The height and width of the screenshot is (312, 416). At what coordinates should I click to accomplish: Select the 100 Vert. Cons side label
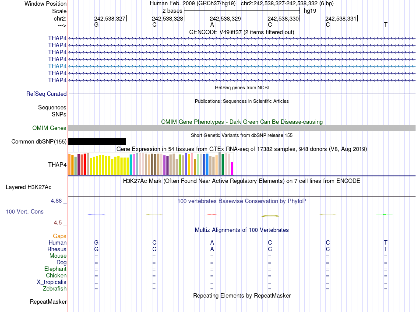(x=25, y=211)
